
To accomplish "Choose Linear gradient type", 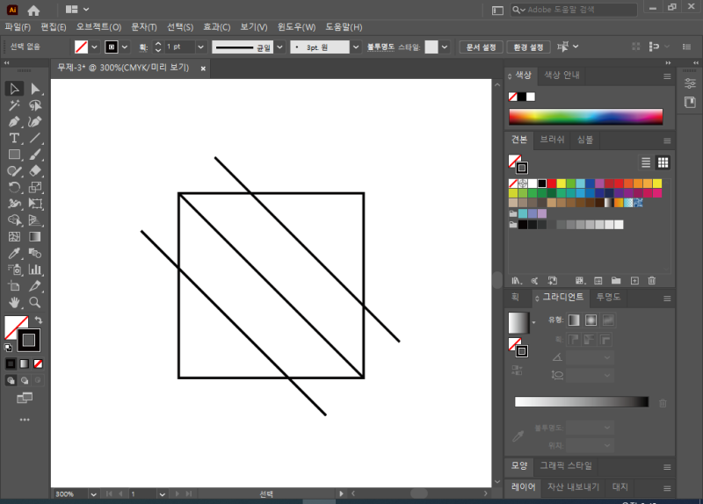I will [574, 320].
